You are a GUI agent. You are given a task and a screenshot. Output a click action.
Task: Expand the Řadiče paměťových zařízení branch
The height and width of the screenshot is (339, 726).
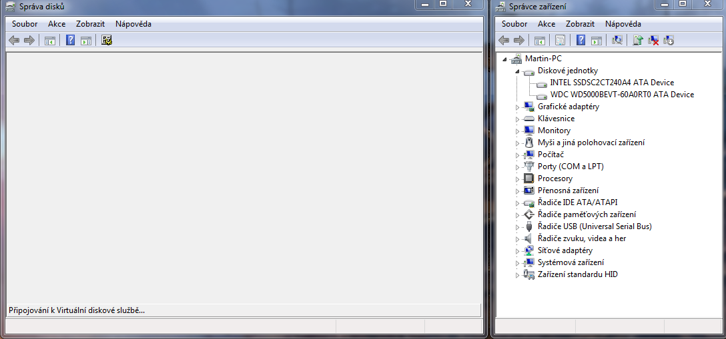click(518, 214)
